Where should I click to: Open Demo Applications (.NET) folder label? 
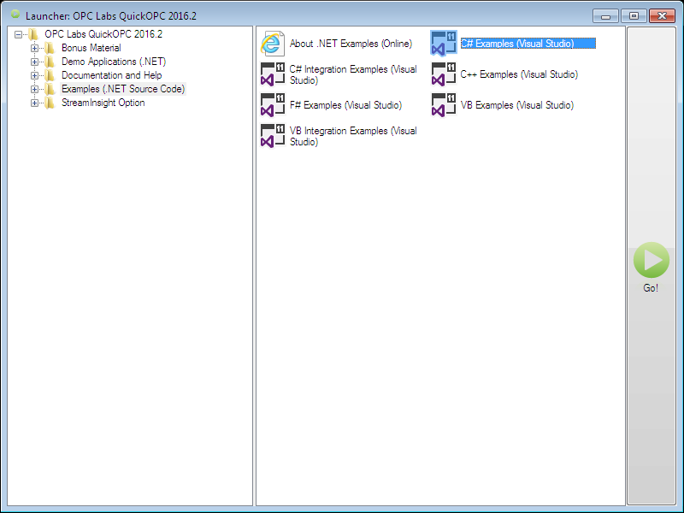(113, 62)
